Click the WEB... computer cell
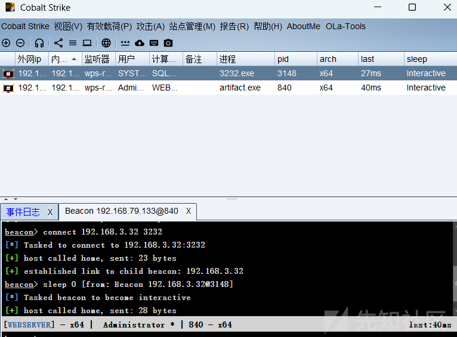Viewport: 457px width, 337px height. 165,88
